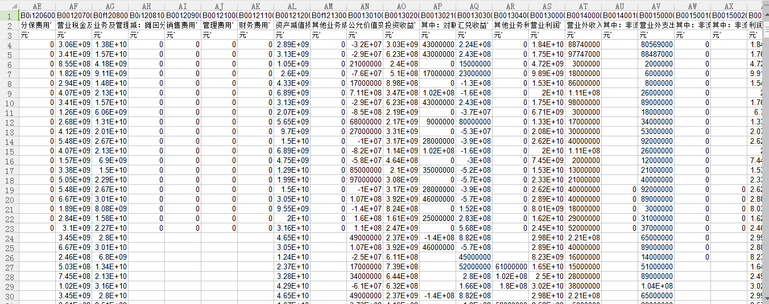Screen dimensions: 769x304
Task: Click cell 68000000 in row 12
Action: 365,122
